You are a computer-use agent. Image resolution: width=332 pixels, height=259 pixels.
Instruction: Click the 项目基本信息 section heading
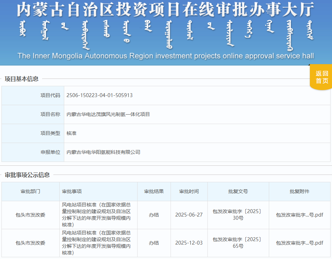point(22,79)
